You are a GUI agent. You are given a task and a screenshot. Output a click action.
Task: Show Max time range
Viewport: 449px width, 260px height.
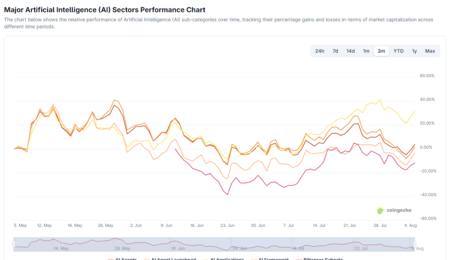coord(430,51)
